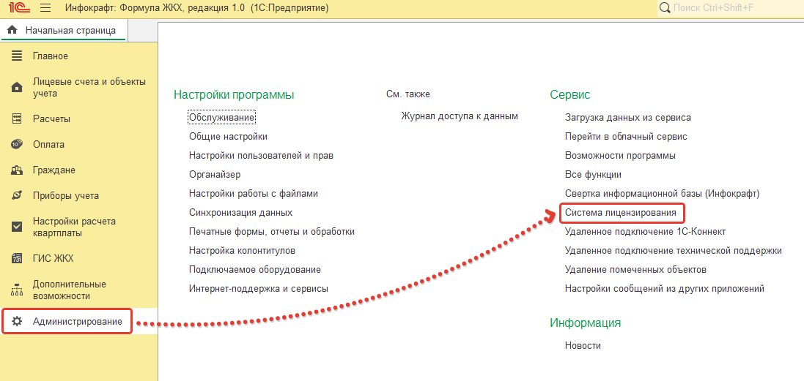The image size is (804, 381).
Task: Open the Система лицензирования link
Action: coord(621,213)
